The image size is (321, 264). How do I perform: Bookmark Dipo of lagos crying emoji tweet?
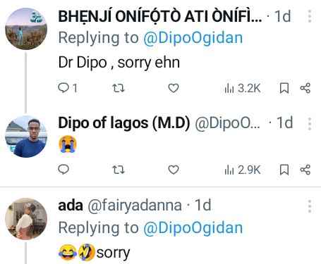tap(284, 170)
